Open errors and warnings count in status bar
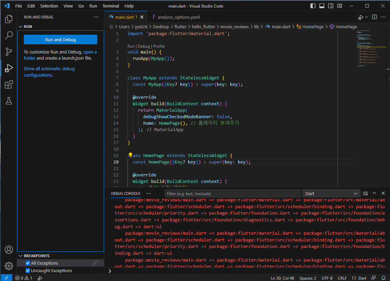Viewport: 390px width, 281px height. pos(24,278)
